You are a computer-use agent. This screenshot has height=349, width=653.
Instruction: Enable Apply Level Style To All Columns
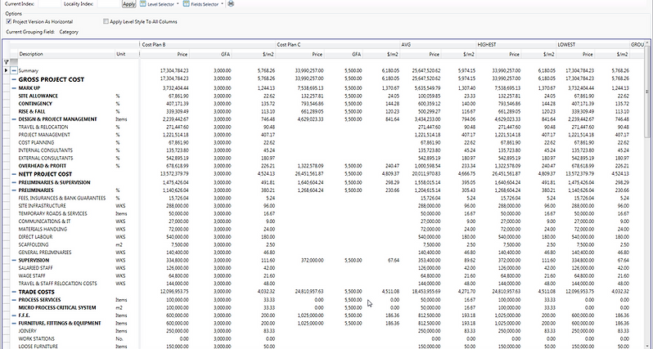pyautogui.click(x=106, y=21)
